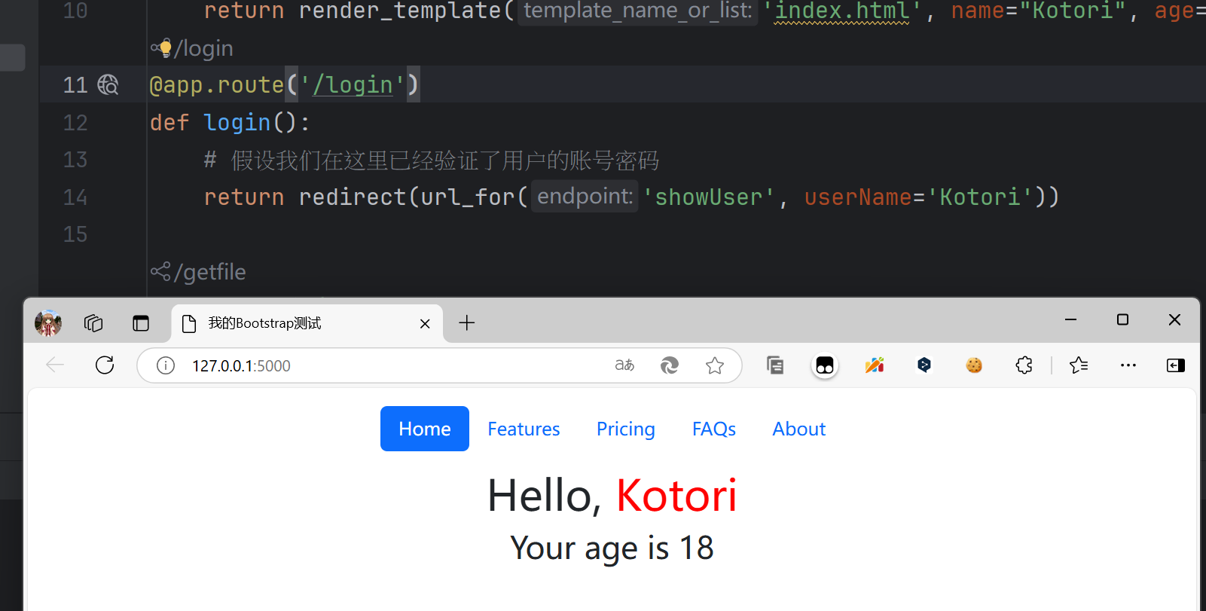1206x611 pixels.
Task: Open the Favorites list icon
Action: (1079, 365)
